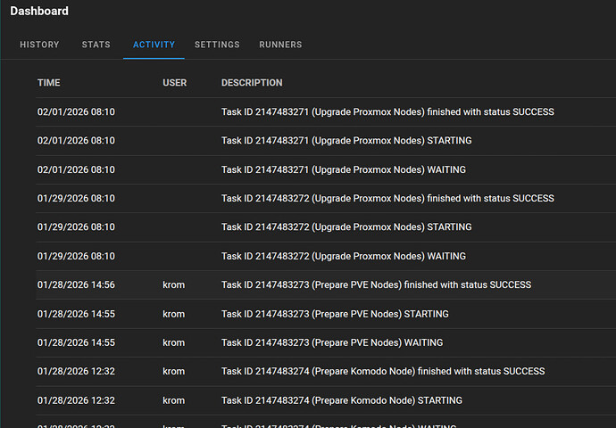Open the Stats tab

coord(96,45)
